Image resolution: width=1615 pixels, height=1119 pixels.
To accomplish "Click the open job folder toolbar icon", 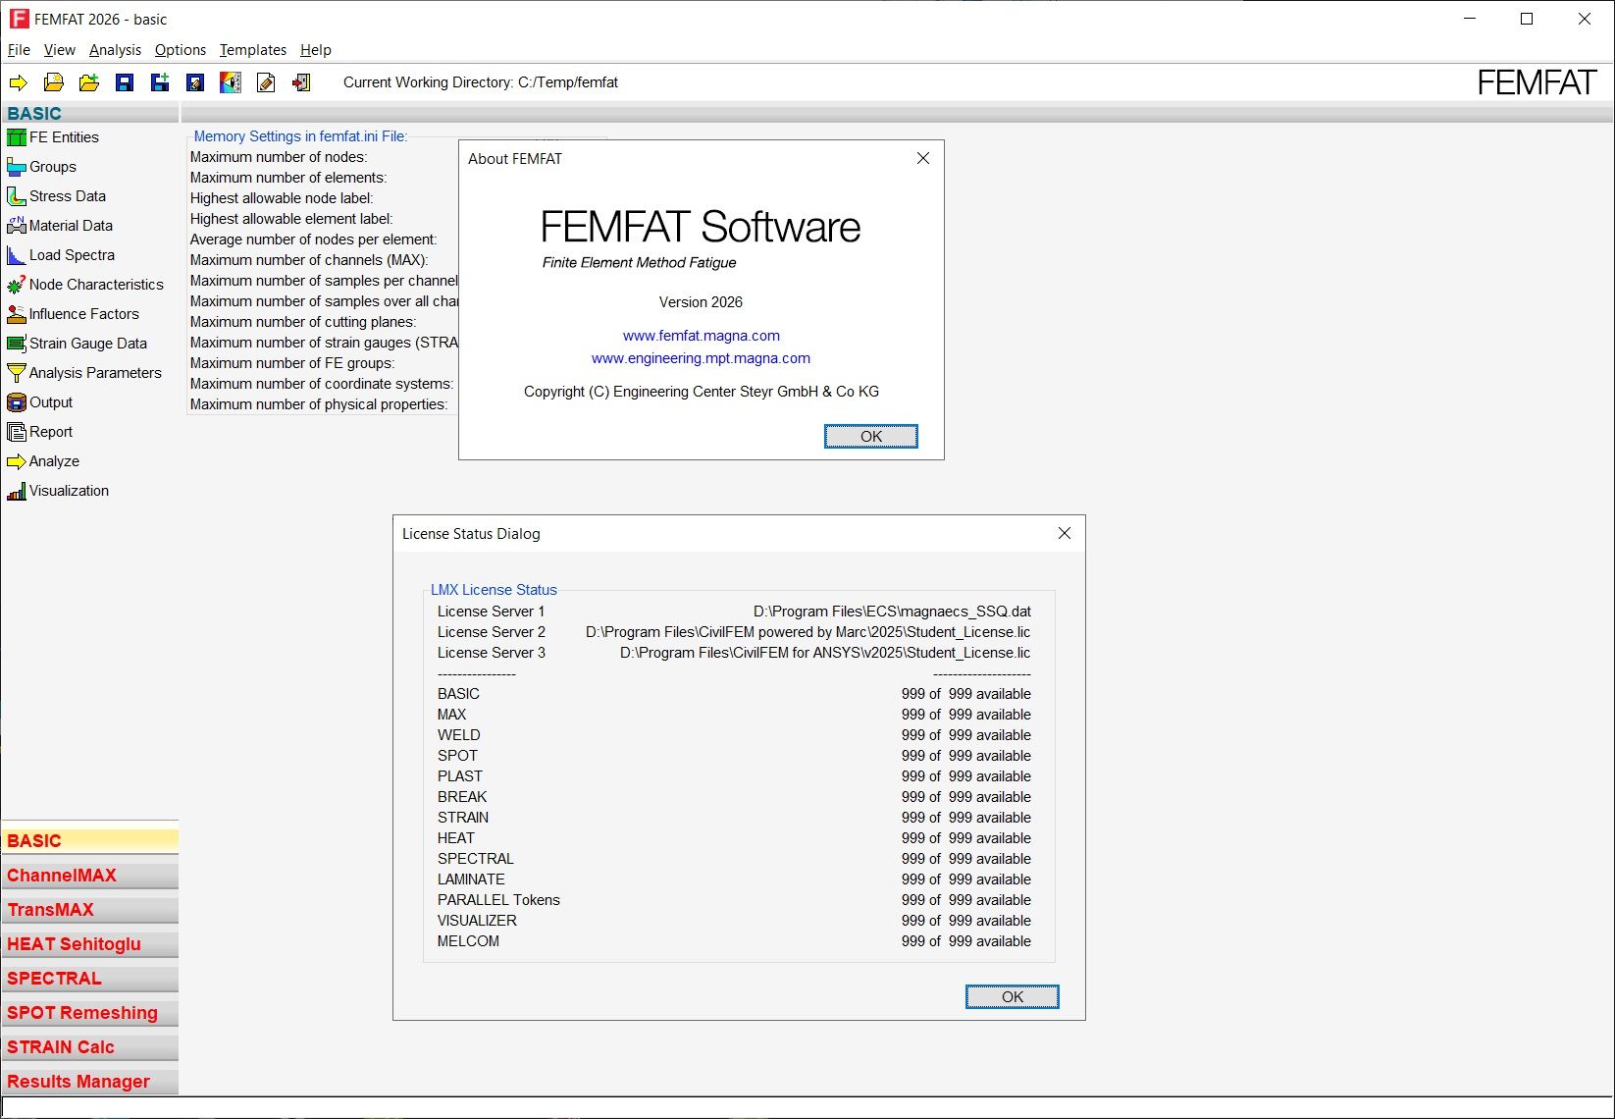I will [54, 82].
